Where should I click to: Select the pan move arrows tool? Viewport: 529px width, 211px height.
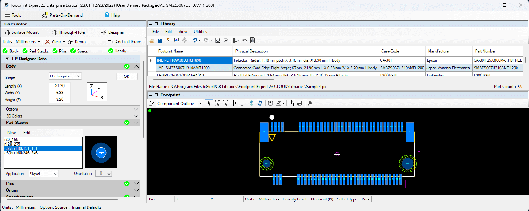234,103
